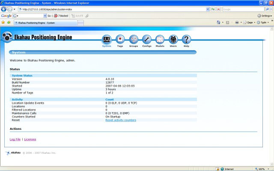Viewport: 274px width, 171px height.
Task: Click the Uptime value 3 hours
Action: click(x=110, y=89)
